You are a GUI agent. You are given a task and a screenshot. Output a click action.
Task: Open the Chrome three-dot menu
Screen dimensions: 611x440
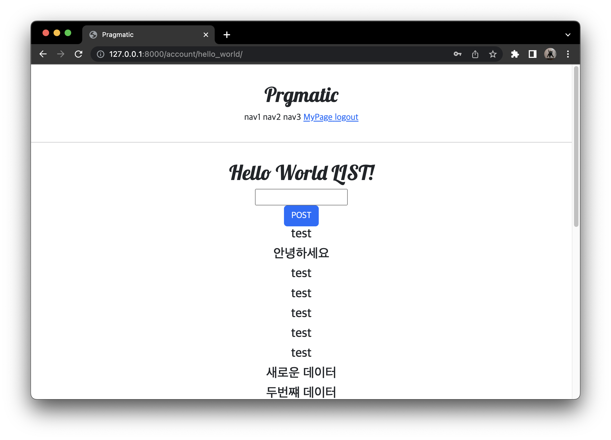coord(568,54)
